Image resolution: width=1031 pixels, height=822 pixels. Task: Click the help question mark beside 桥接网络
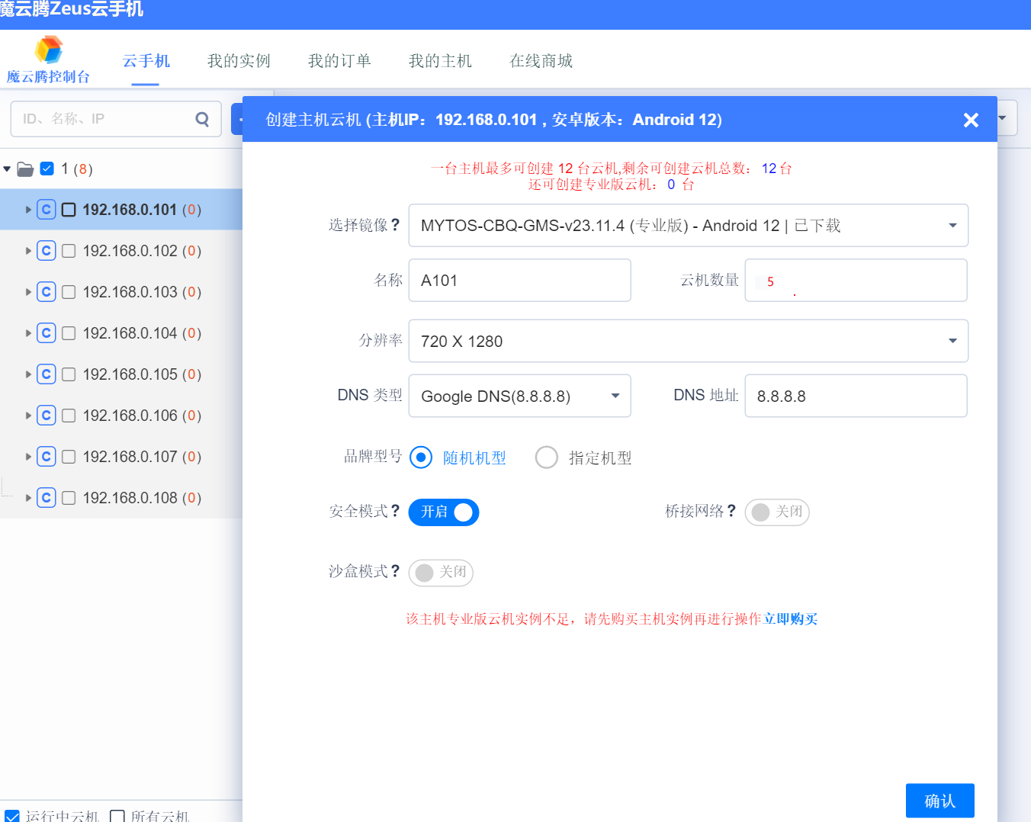(x=731, y=511)
